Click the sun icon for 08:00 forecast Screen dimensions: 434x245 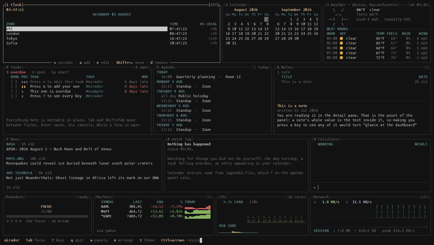pos(341,58)
